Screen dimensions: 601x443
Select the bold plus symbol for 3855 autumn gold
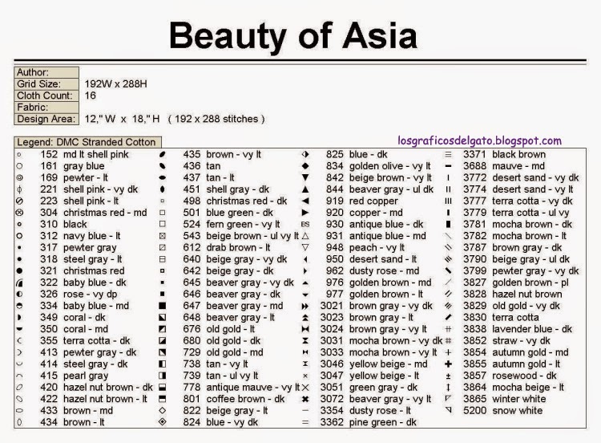[448, 364]
